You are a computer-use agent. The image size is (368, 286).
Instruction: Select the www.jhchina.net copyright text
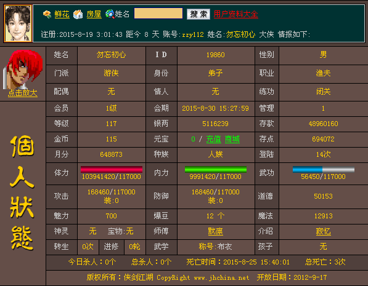221,278
